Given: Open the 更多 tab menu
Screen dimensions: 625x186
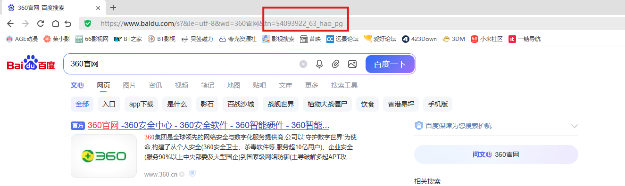Looking at the screenshot, I should [311, 85].
